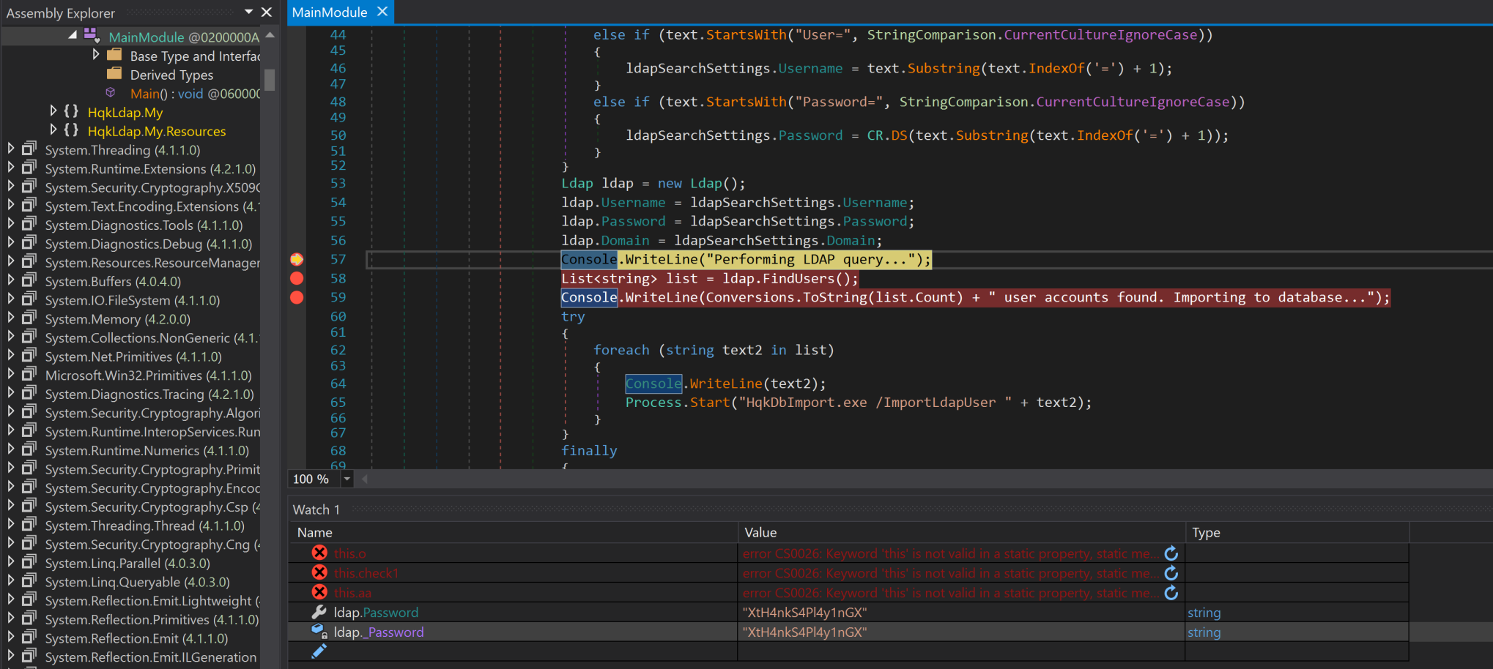Toggle breakpoint on line 58
Image resolution: width=1493 pixels, height=669 pixels.
coord(297,278)
